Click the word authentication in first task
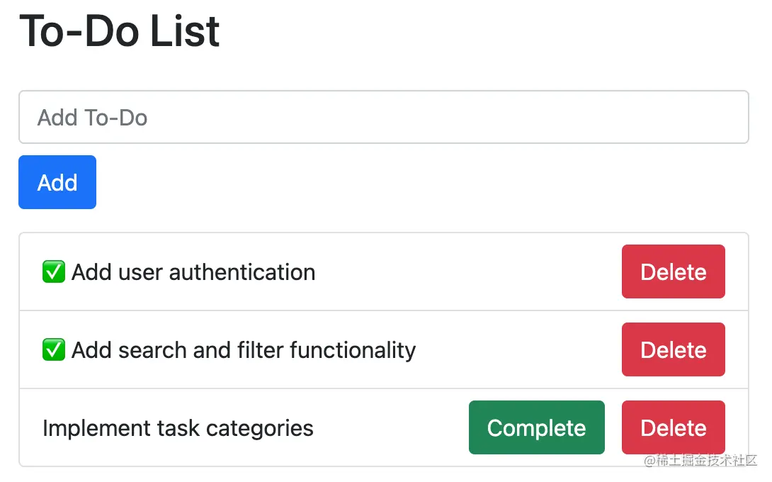The height and width of the screenshot is (482, 772). point(242,272)
